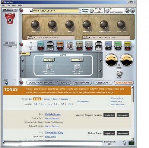
Task: Select the red GuitarPort device icon
Action: coord(10,19)
